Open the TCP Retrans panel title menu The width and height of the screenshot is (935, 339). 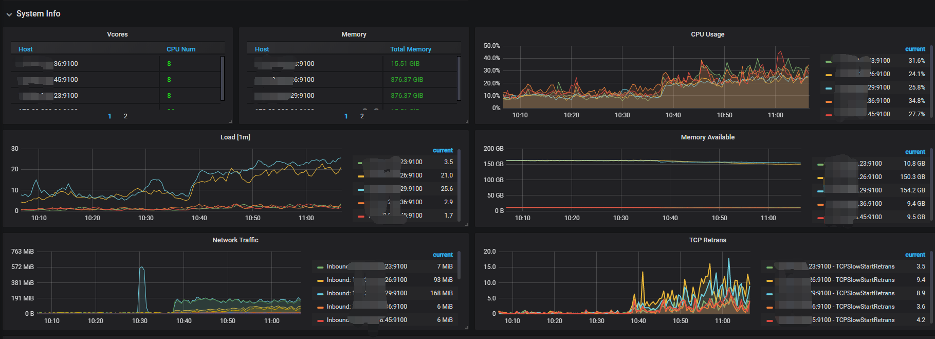coord(707,240)
